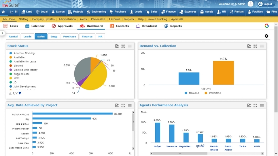The image size is (278, 156).
Task: Select the Dashboard gauge icon
Action: pyautogui.click(x=82, y=26)
